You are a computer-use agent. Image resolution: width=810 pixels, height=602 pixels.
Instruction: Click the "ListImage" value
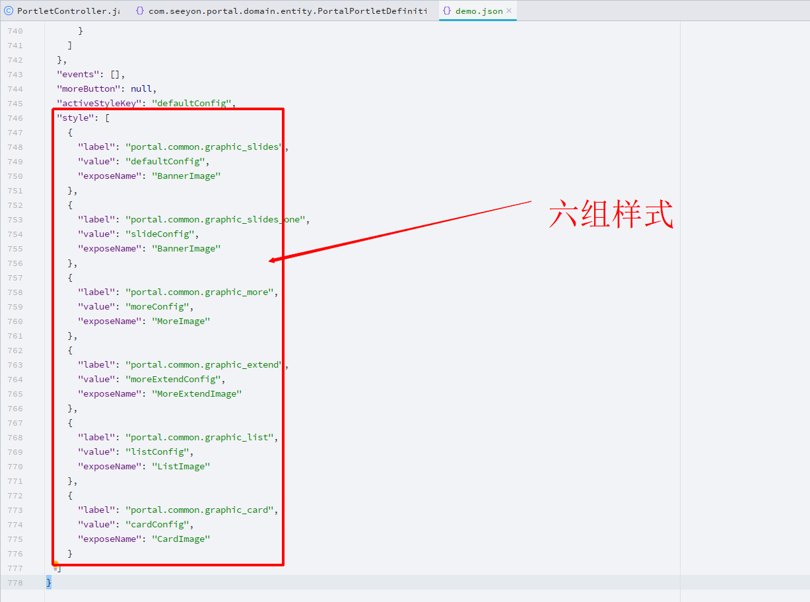(x=182, y=467)
